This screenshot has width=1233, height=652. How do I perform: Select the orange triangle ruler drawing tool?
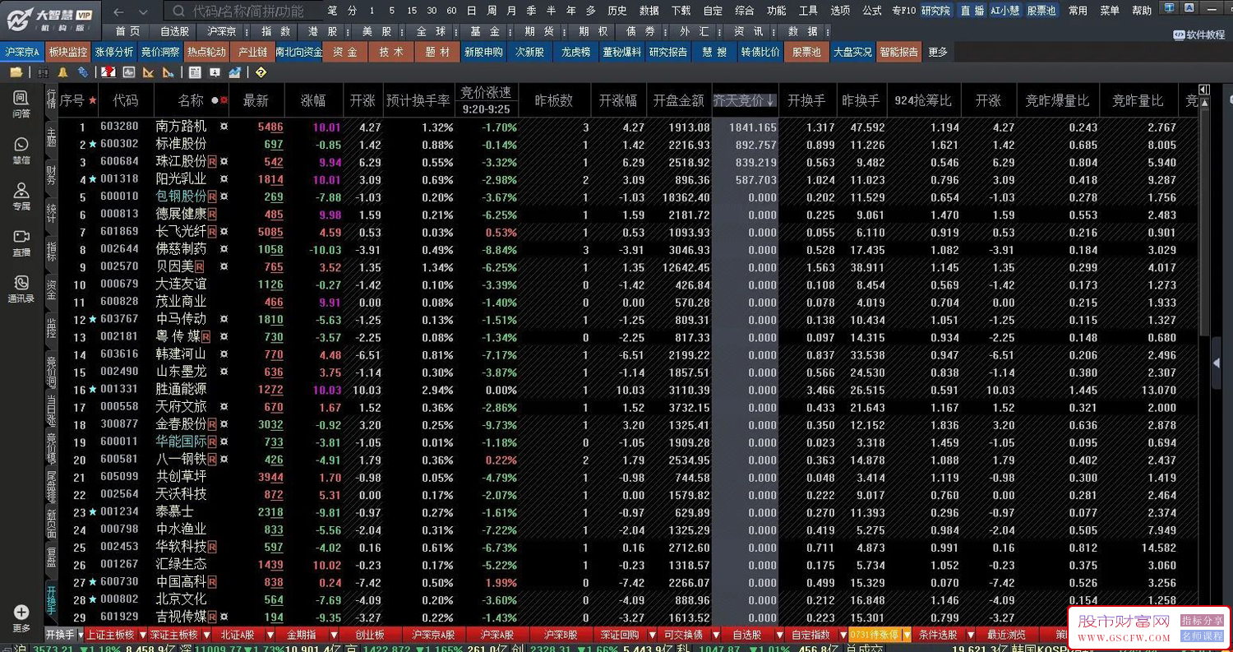tap(149, 72)
